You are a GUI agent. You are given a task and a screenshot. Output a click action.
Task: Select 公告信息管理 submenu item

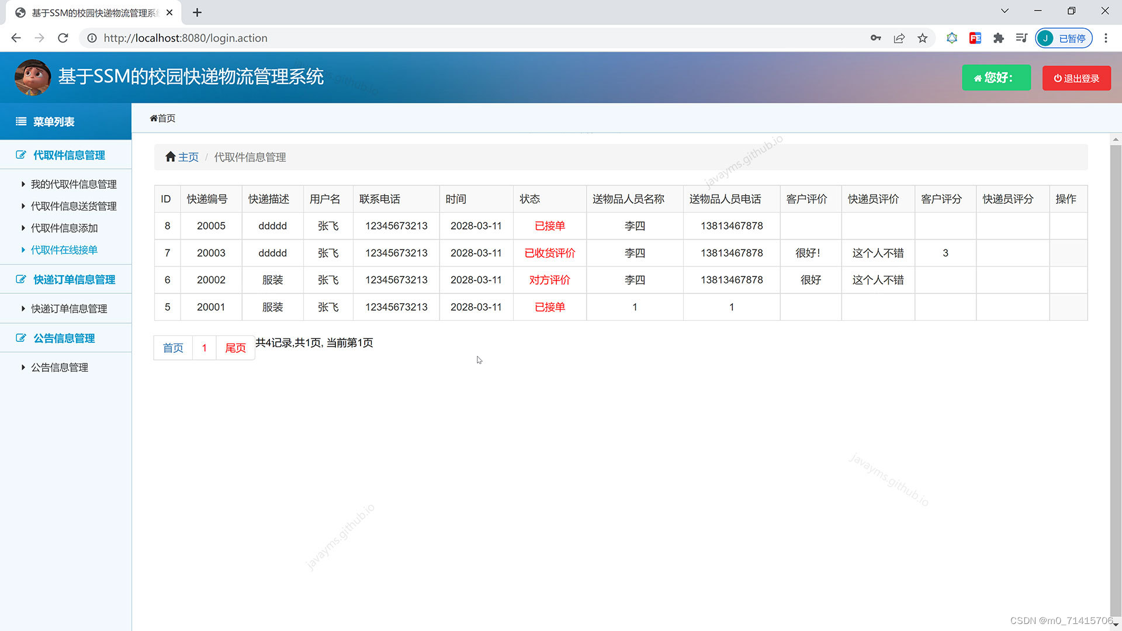point(60,367)
